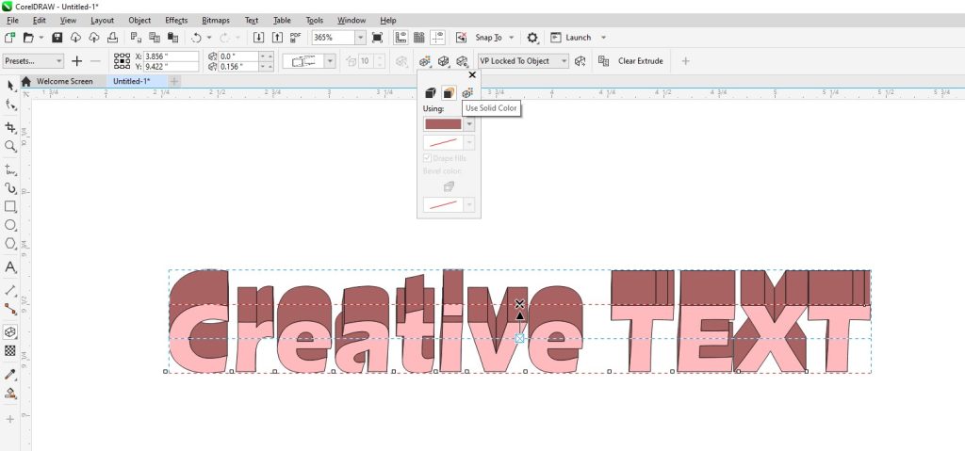The width and height of the screenshot is (965, 451).
Task: Select the Text tool in toolbox
Action: [x=10, y=266]
